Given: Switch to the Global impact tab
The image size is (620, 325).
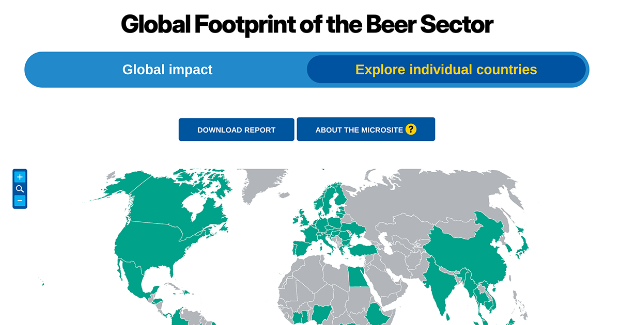Looking at the screenshot, I should [x=167, y=69].
